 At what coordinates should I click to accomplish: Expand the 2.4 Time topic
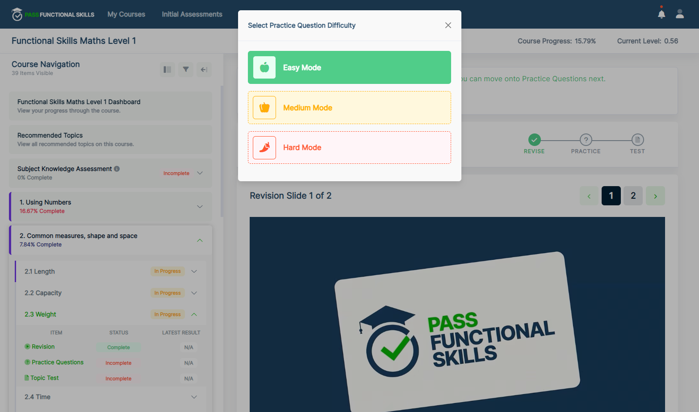194,397
